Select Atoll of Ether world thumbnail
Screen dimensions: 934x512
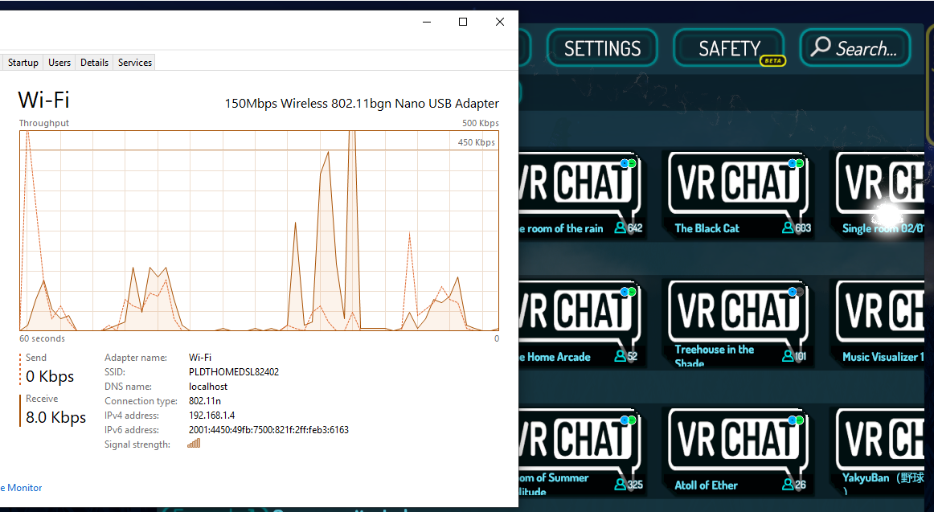coord(737,452)
